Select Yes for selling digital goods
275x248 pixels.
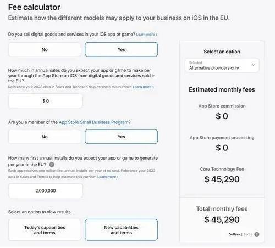[122, 49]
